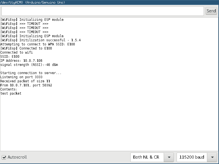The height and width of the screenshot is (164, 219).
Task: Open the 115200 baud rate dropdown
Action: pos(197,157)
